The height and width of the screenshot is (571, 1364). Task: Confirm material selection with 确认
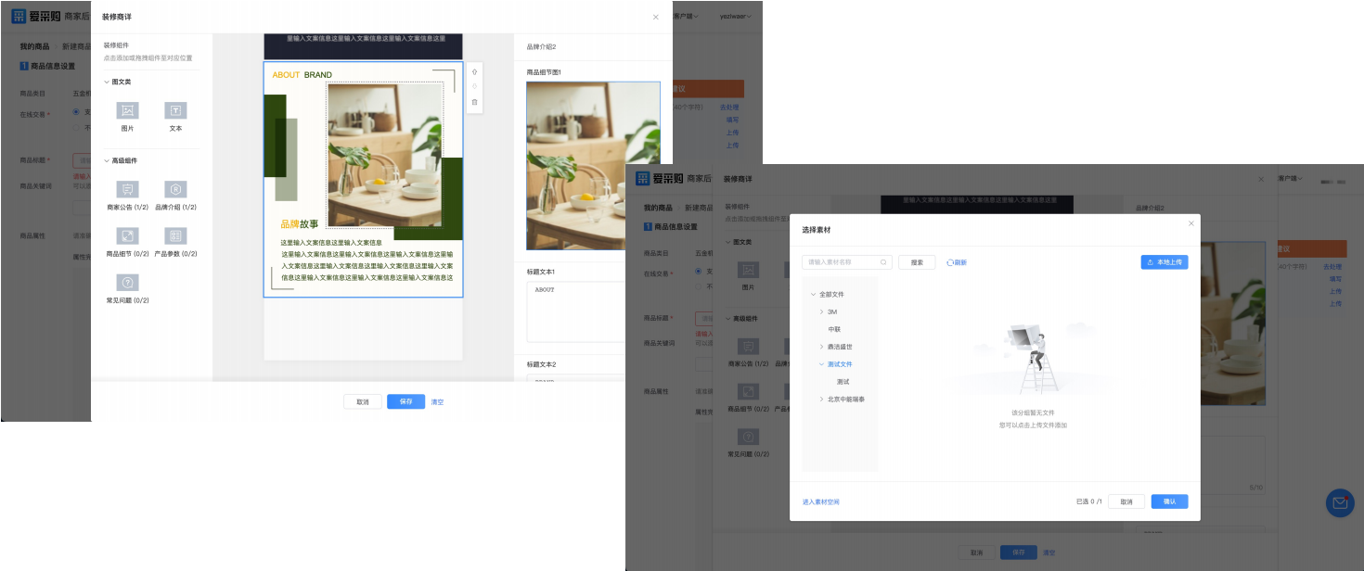point(1169,501)
